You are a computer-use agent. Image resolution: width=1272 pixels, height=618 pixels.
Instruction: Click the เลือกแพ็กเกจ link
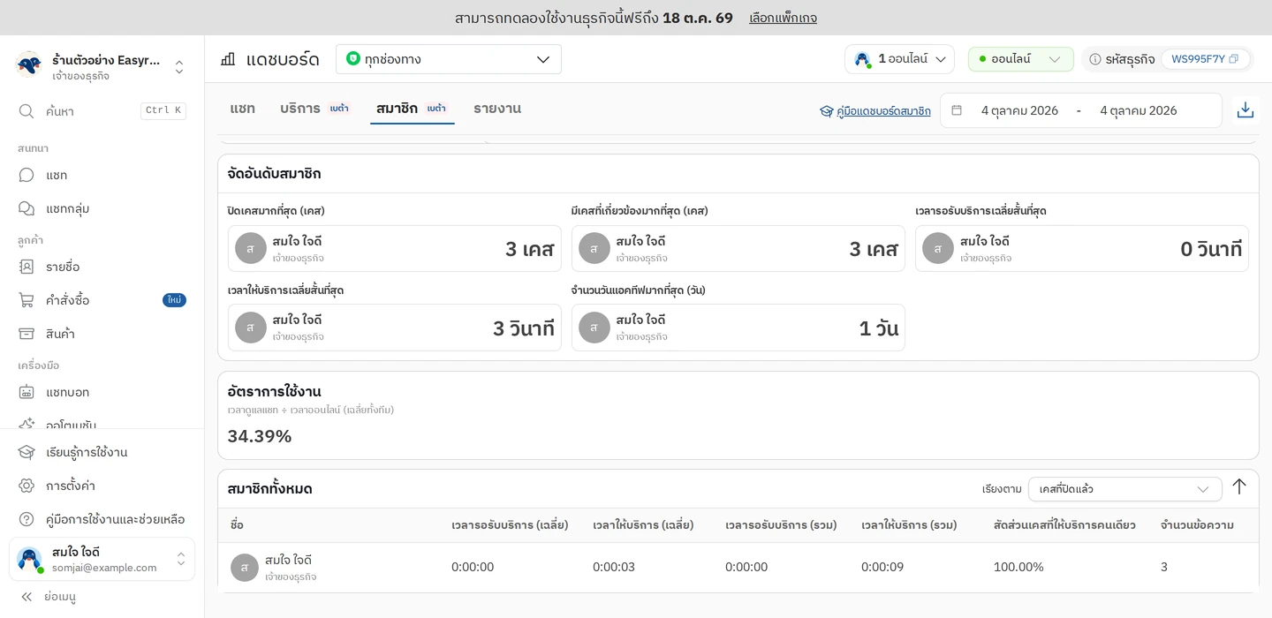click(x=783, y=18)
